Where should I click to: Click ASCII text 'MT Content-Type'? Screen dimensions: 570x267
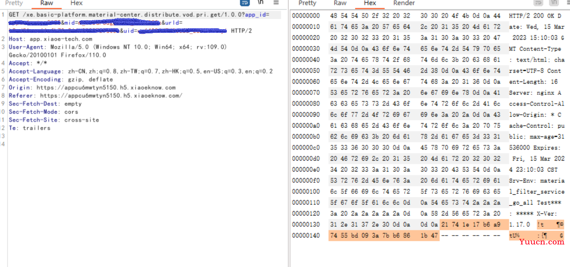535,49
